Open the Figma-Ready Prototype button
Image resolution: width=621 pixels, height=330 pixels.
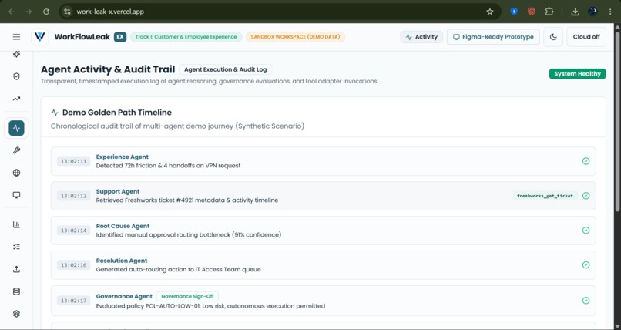tap(493, 37)
